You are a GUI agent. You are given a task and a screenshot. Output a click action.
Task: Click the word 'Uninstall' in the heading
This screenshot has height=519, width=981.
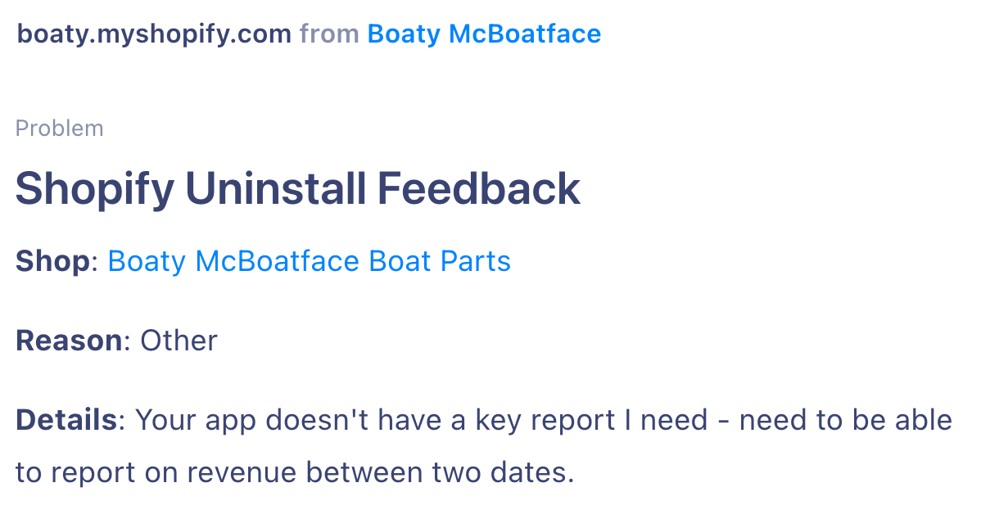[275, 188]
